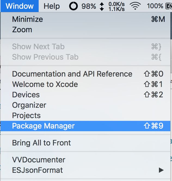Choose Organizer from the menu
172x181 pixels.
[85, 105]
